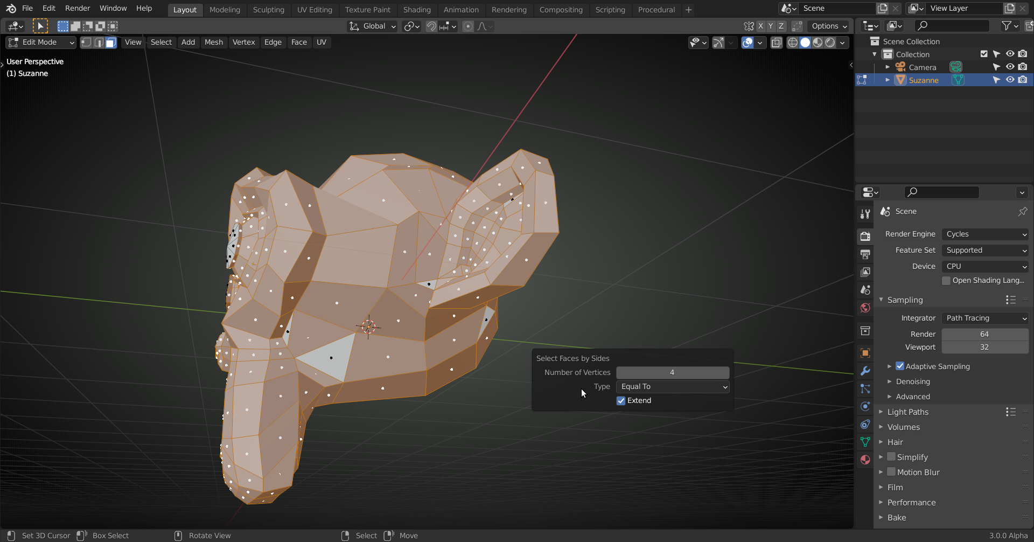Screen dimensions: 1034x542
Task: Enable Open Shading Language checkbox
Action: tap(946, 281)
